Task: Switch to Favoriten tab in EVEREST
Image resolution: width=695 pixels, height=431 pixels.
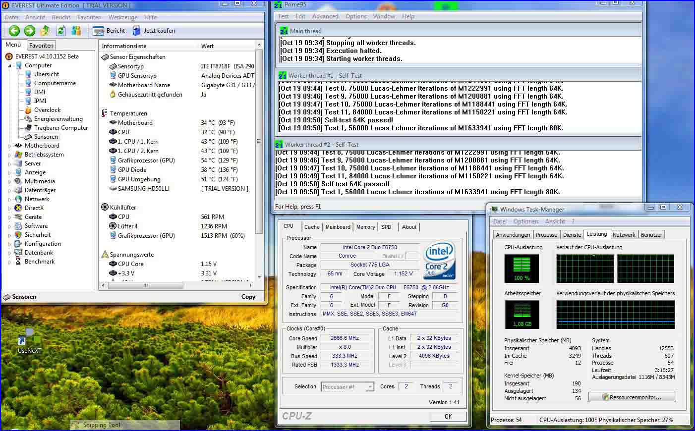Action: tap(41, 45)
